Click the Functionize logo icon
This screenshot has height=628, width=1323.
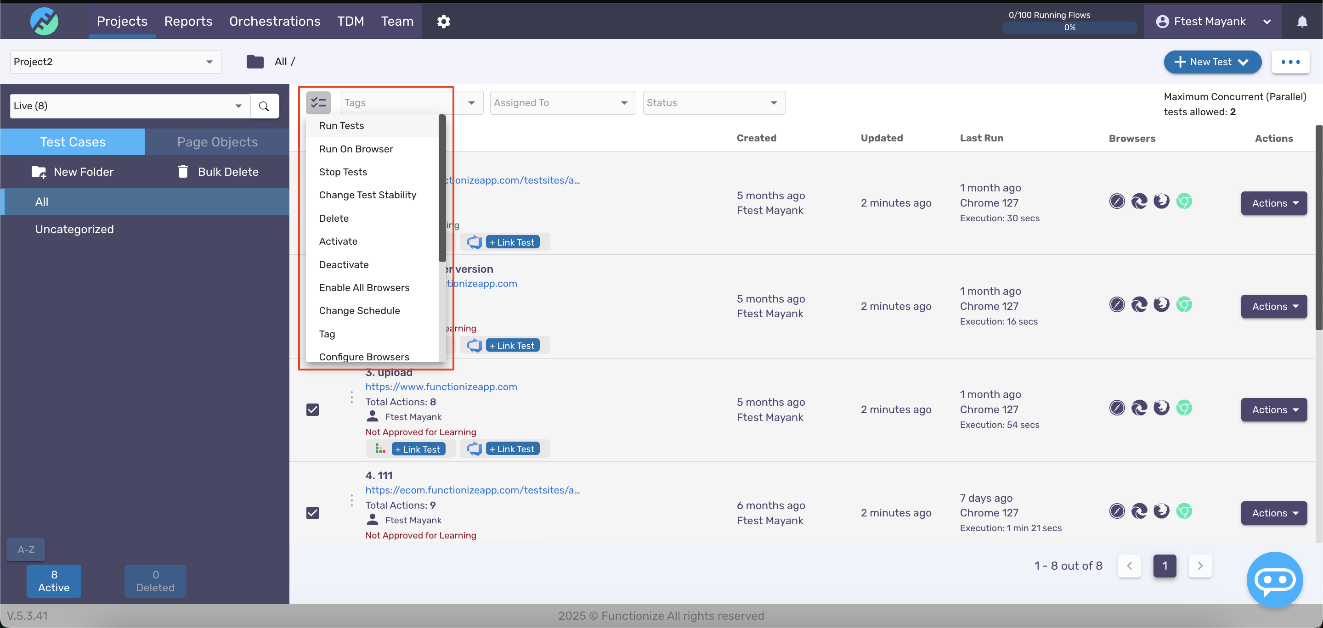click(44, 21)
